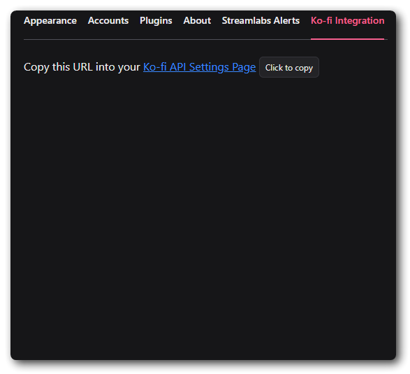Switch to the Appearance tab
Viewport: 410px width, 374px height.
pos(50,21)
